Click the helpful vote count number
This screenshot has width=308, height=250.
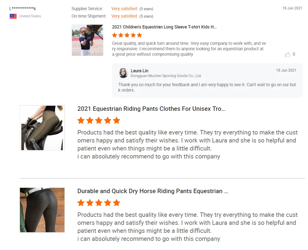click(x=294, y=54)
